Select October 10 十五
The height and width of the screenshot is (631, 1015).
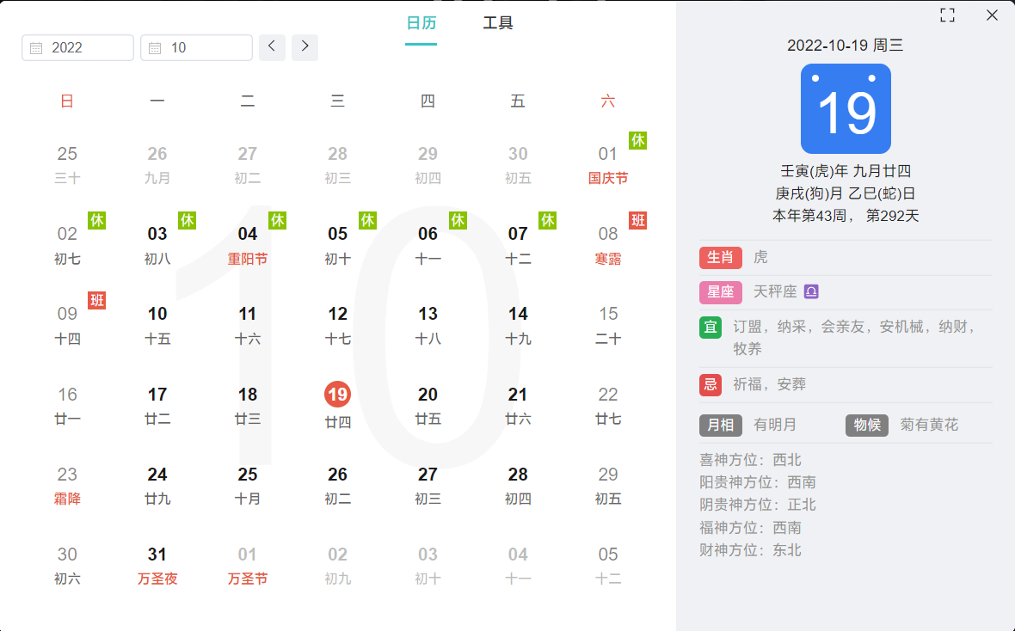(157, 325)
